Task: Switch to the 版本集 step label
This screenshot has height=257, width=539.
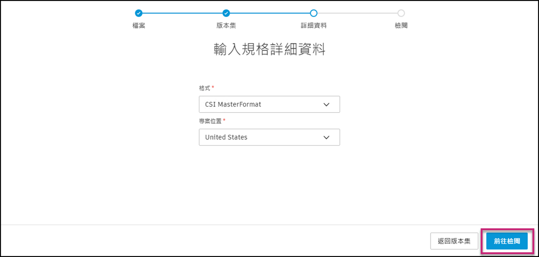Action: (x=226, y=26)
